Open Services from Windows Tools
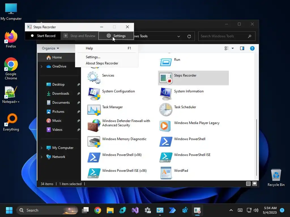The height and width of the screenshot is (217, 290). tap(94, 78)
